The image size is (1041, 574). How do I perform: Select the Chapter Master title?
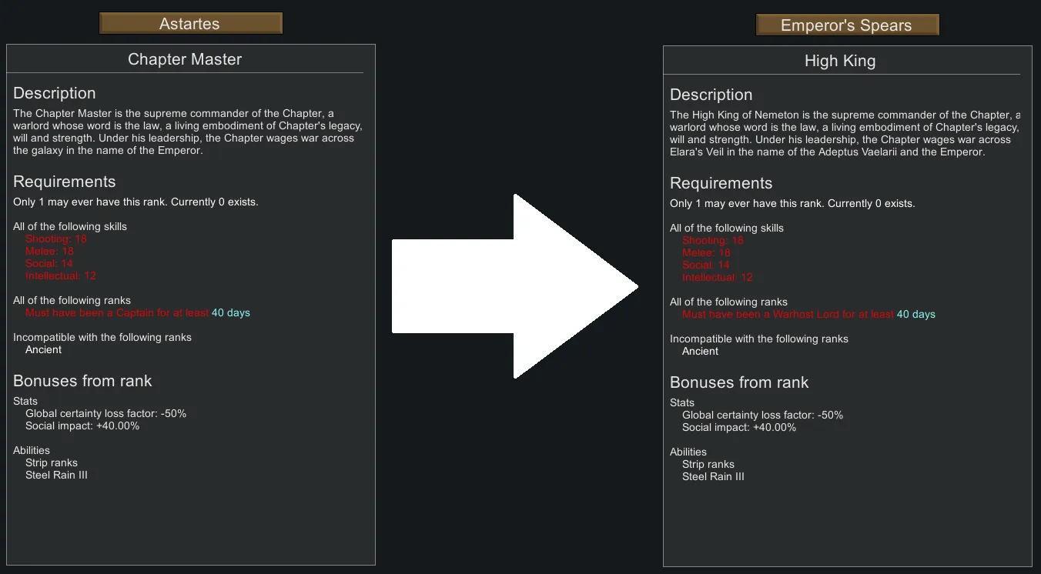coord(185,59)
